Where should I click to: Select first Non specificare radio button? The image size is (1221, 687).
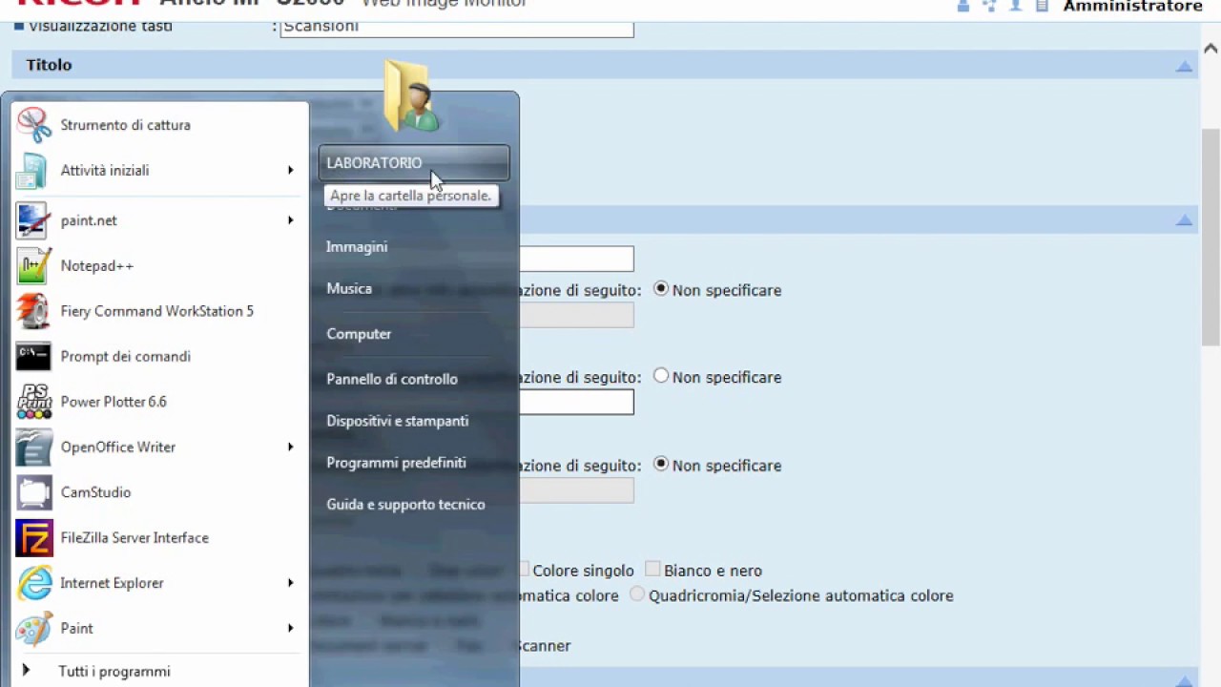[661, 289]
